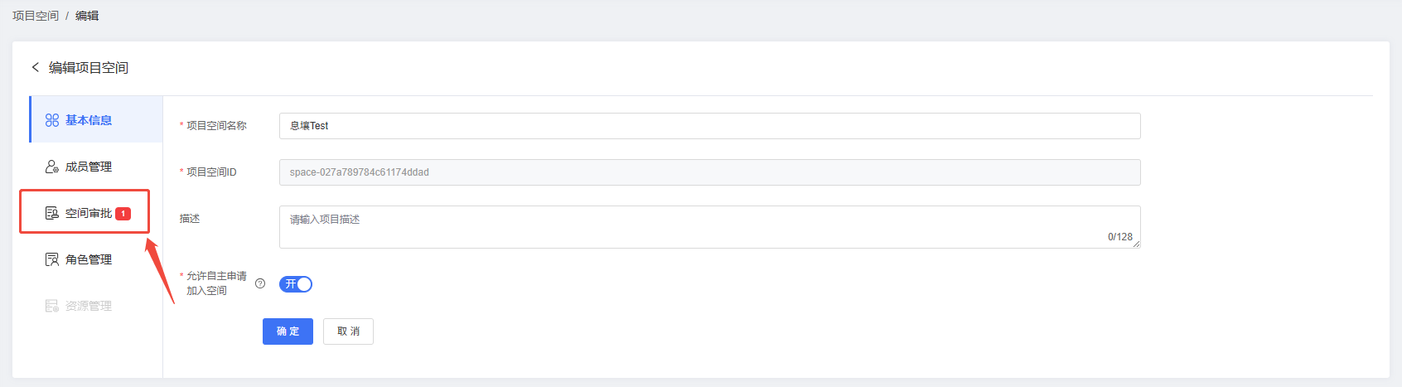Click the 确定 confirm button
The image size is (1402, 387).
coord(288,331)
